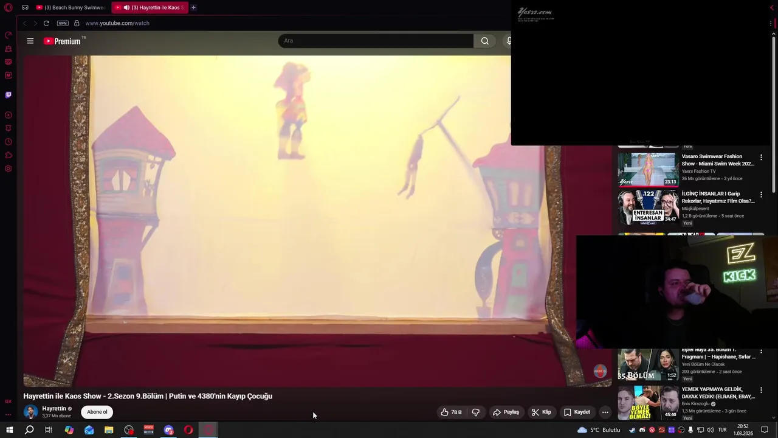Open more actions three-dot menu under video
This screenshot has width=778, height=438.
pyautogui.click(x=605, y=412)
